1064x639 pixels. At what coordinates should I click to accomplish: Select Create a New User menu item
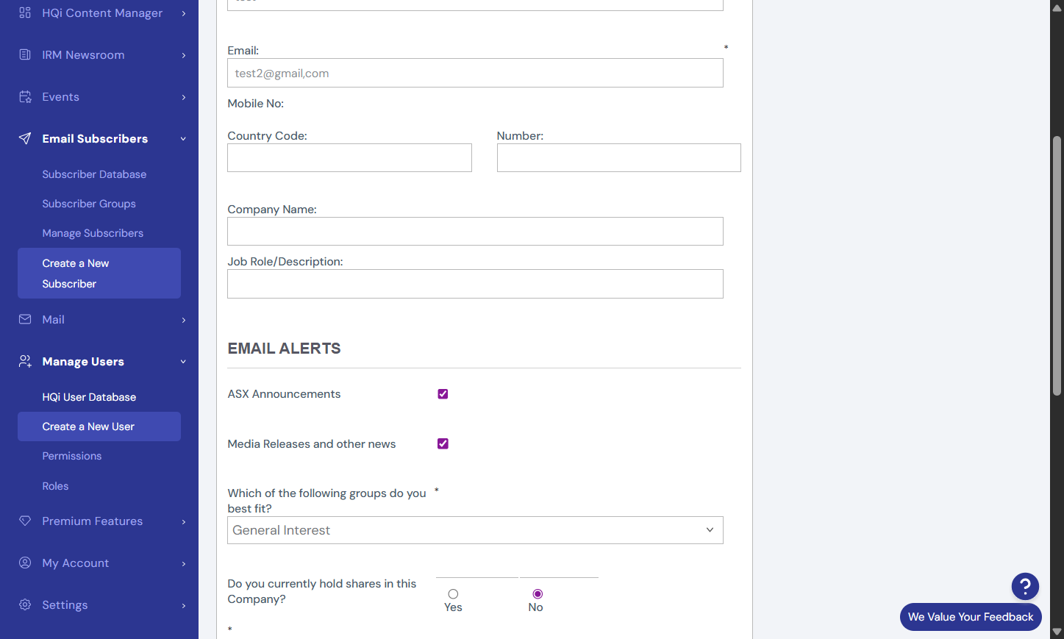tap(99, 426)
